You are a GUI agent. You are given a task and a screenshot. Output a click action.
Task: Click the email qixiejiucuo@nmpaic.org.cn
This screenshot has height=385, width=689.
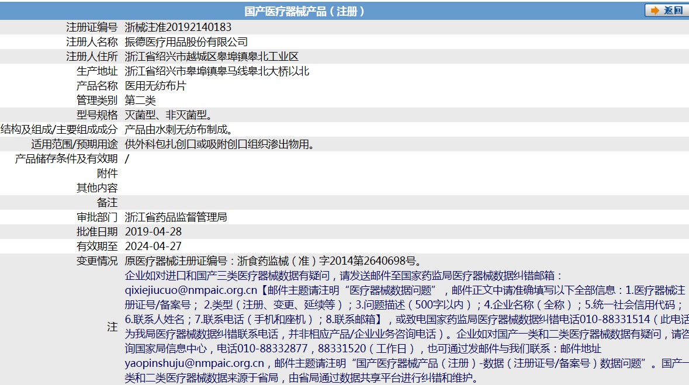[x=191, y=290]
